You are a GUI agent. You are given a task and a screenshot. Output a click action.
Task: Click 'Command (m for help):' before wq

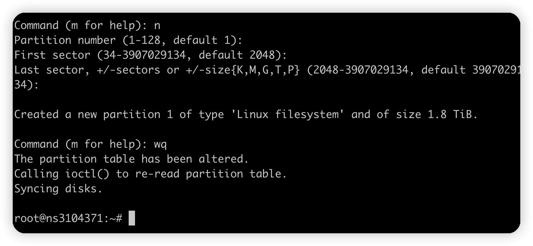coord(81,144)
